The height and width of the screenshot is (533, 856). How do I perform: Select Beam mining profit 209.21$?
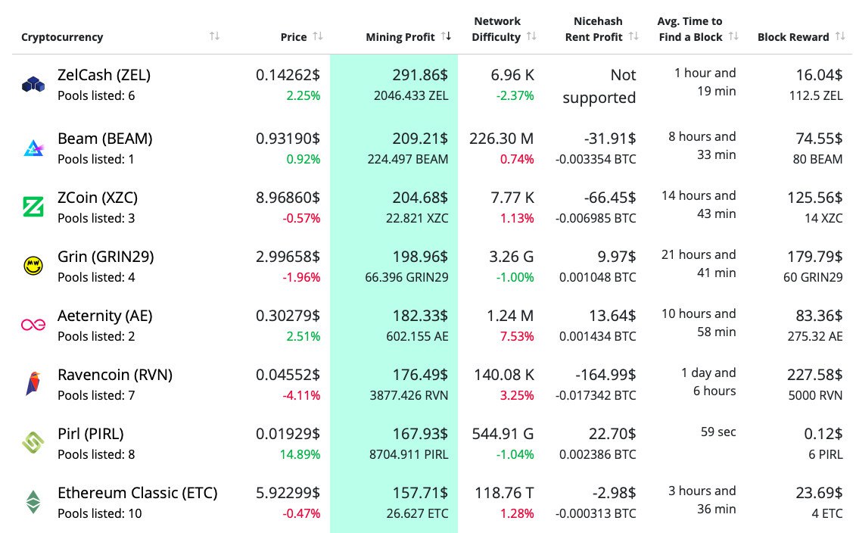pyautogui.click(x=420, y=139)
